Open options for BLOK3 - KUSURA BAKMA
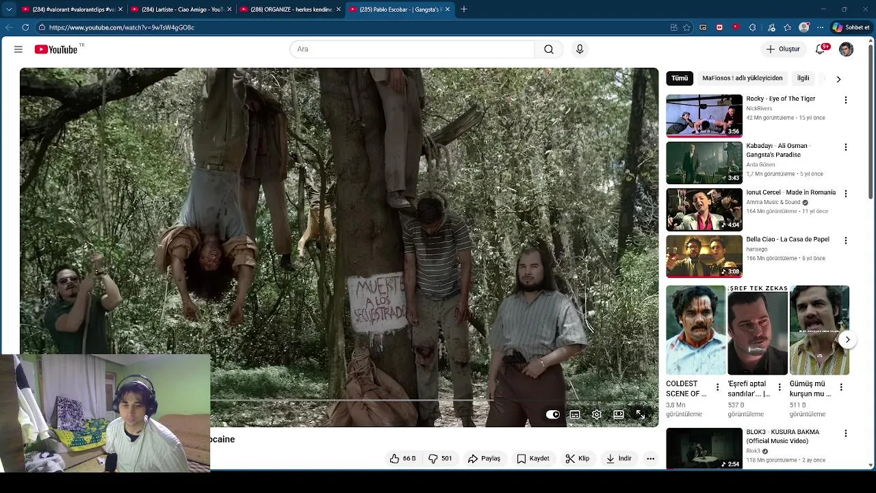This screenshot has height=493, width=876. [846, 433]
